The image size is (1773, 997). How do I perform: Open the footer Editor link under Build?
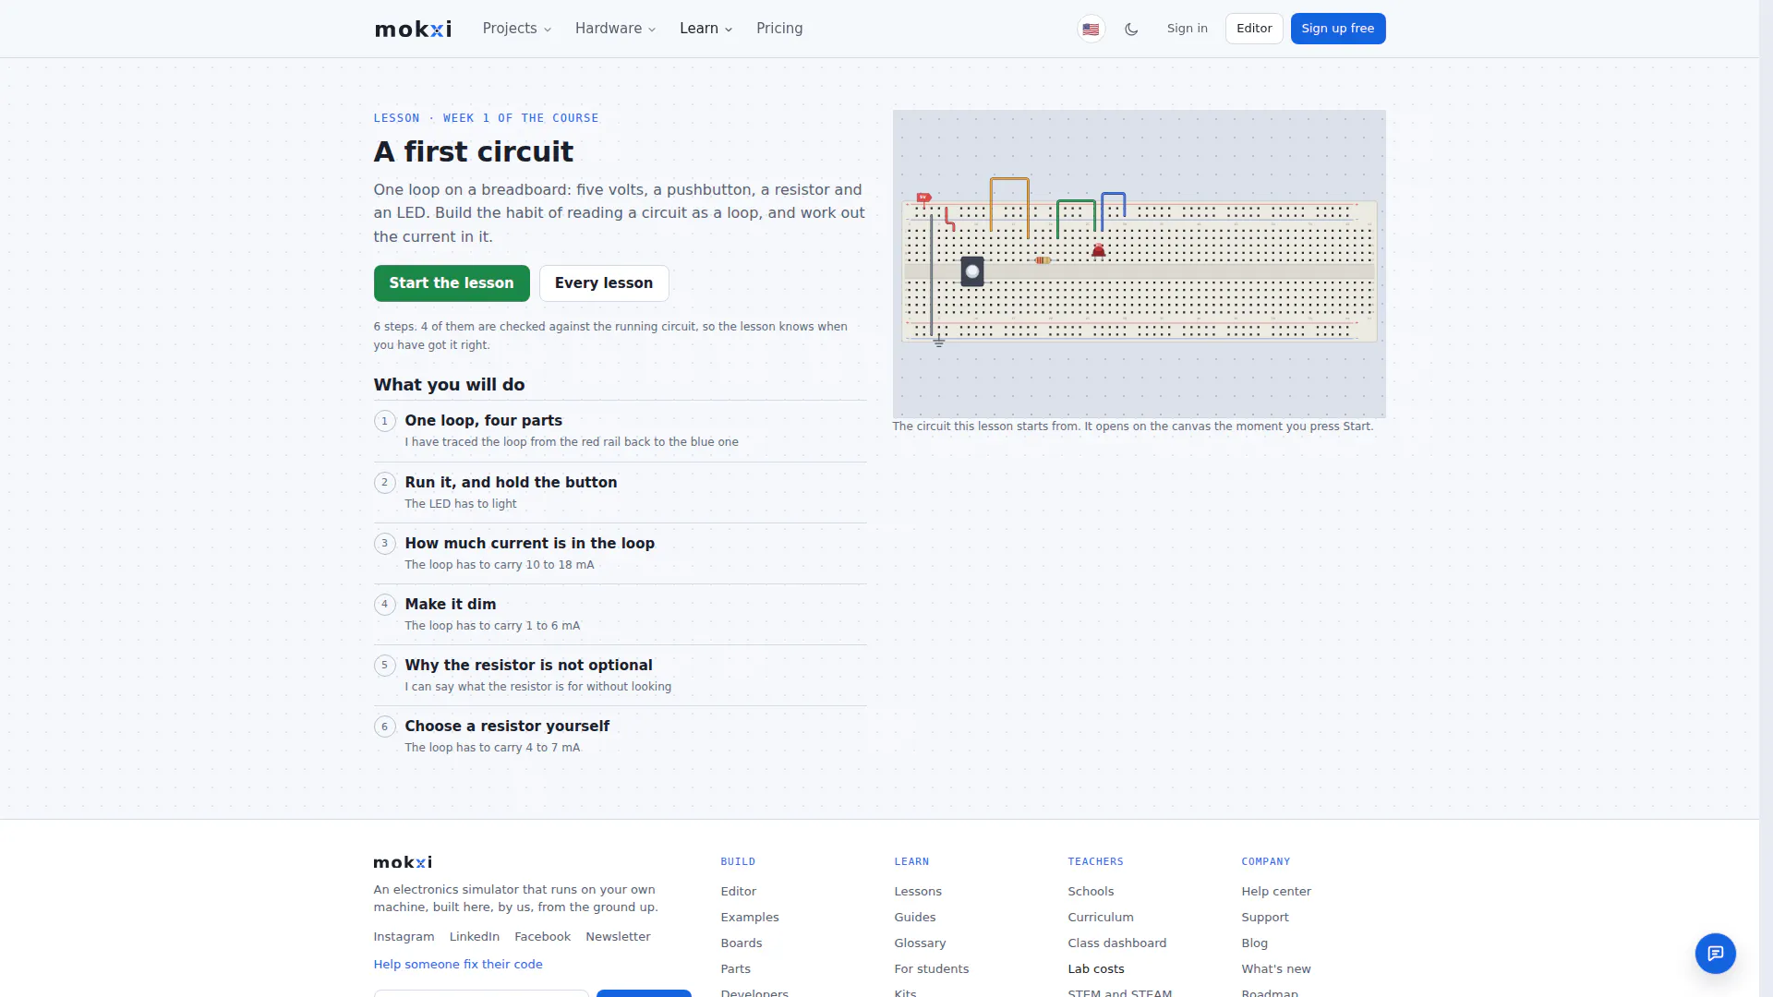[738, 892]
